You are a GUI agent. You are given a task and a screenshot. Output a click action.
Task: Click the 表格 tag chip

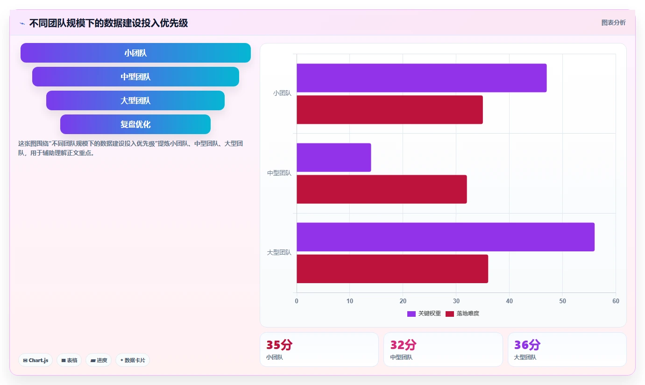coord(69,360)
